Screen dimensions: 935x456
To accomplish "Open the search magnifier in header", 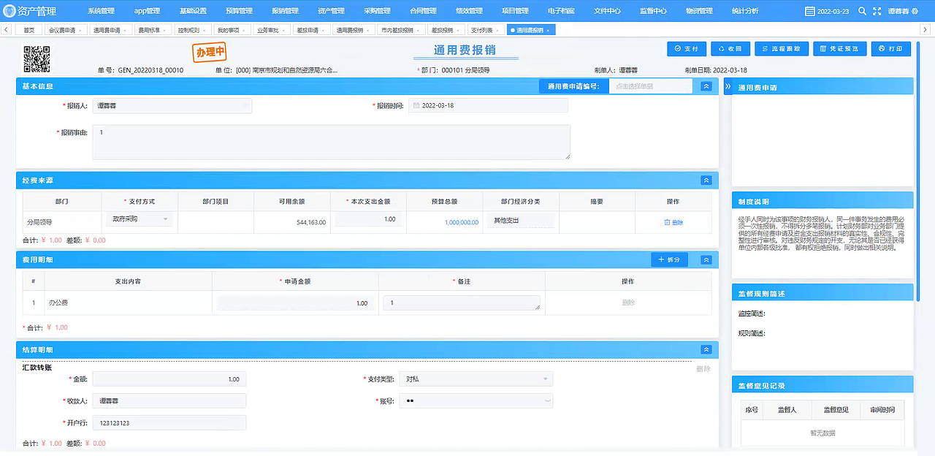I will tap(862, 11).
